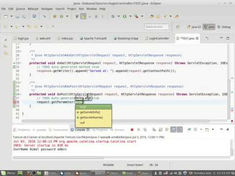
Task: Click the Remove Launch console icon
Action: click(139, 130)
